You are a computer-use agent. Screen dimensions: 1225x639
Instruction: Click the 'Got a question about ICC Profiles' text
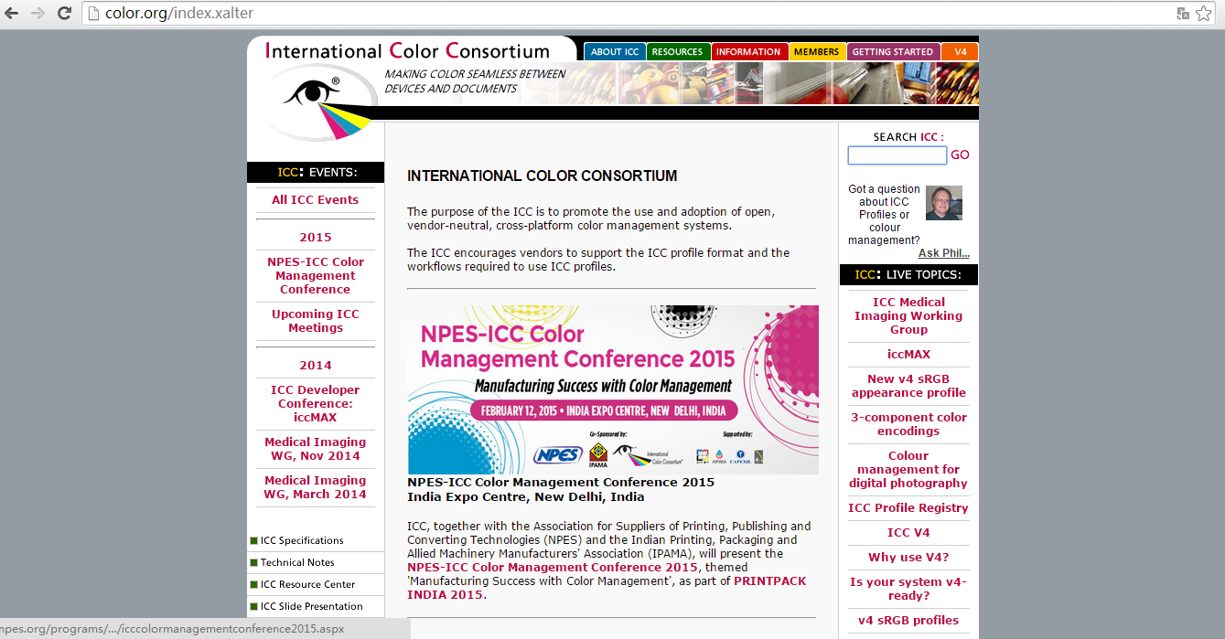point(884,215)
